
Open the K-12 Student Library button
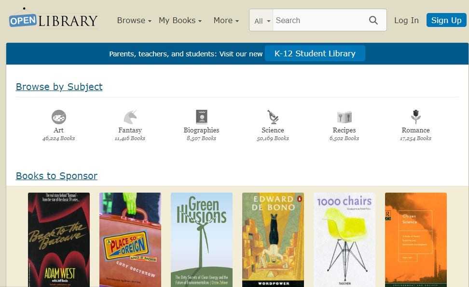tap(315, 53)
